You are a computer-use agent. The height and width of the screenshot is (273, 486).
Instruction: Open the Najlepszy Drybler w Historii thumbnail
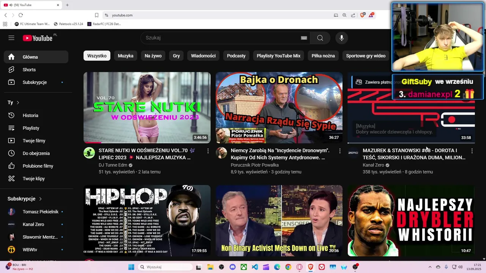[x=411, y=221]
